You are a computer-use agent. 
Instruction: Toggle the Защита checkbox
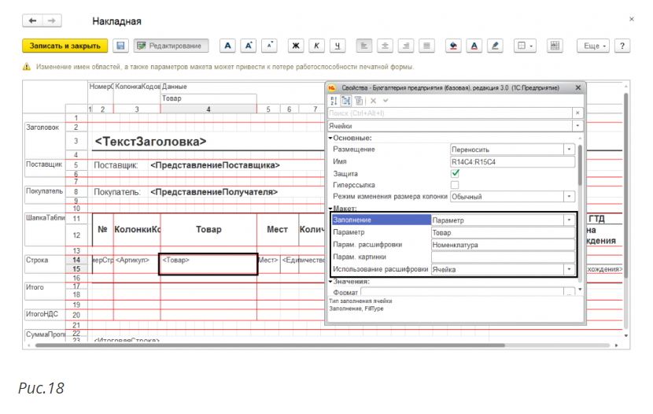455,173
